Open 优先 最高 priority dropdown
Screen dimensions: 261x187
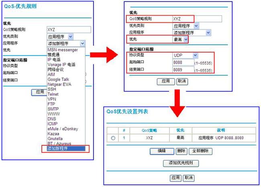click(x=180, y=40)
